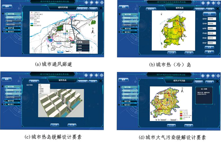221x143 pixels.
Task: Click the 分析图 button in panel (c)
Action: [x=93, y=81]
